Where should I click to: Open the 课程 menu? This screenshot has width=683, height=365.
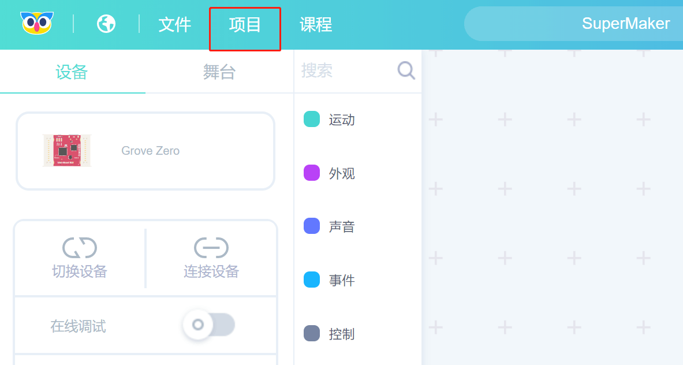(316, 24)
